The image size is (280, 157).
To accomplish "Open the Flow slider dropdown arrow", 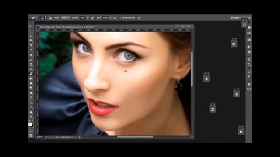I will 110,18.
